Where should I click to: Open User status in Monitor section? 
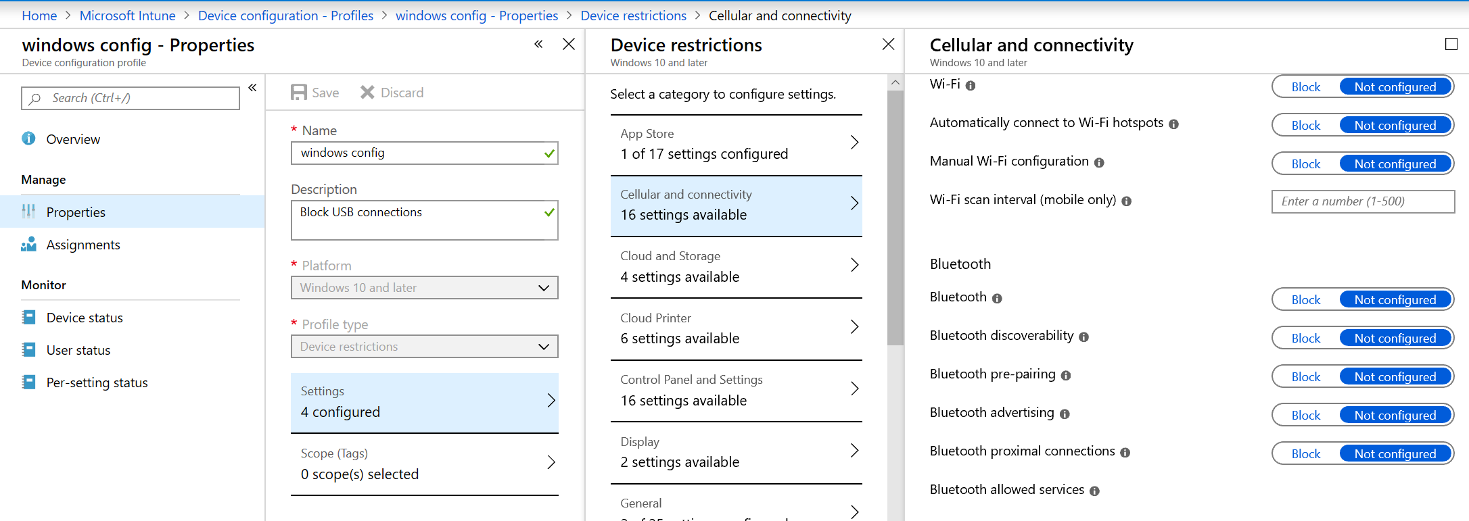click(78, 350)
